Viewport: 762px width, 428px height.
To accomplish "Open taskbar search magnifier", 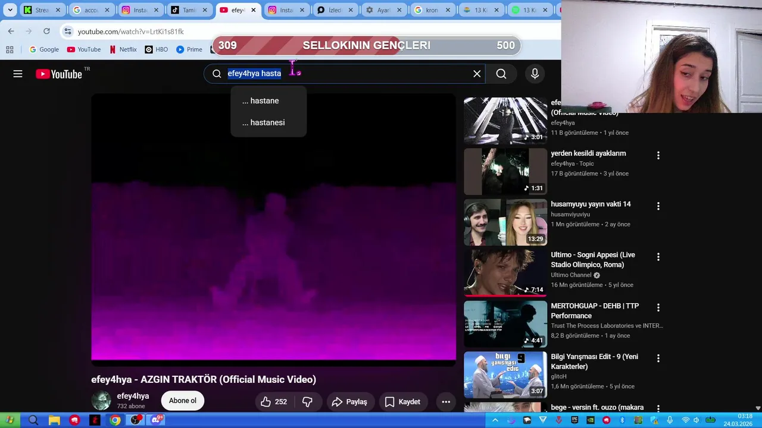I will pyautogui.click(x=33, y=420).
